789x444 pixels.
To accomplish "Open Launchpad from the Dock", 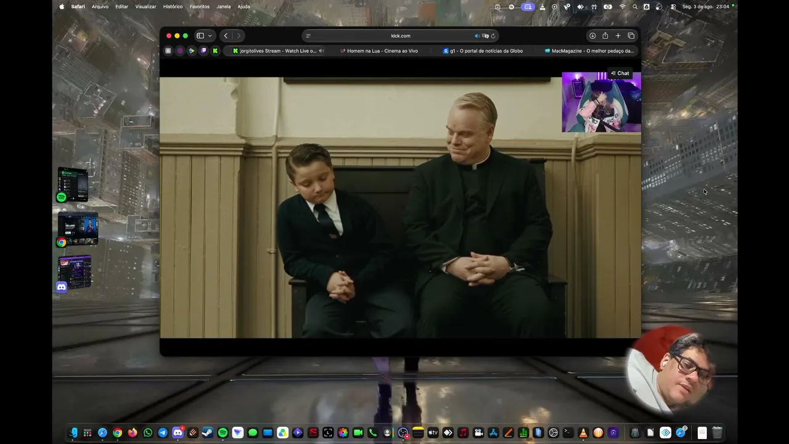I will (88, 433).
